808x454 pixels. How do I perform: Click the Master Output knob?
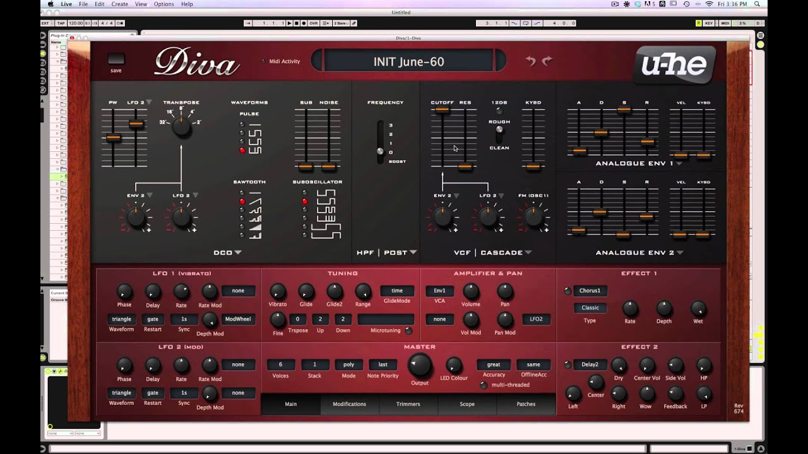(x=420, y=365)
